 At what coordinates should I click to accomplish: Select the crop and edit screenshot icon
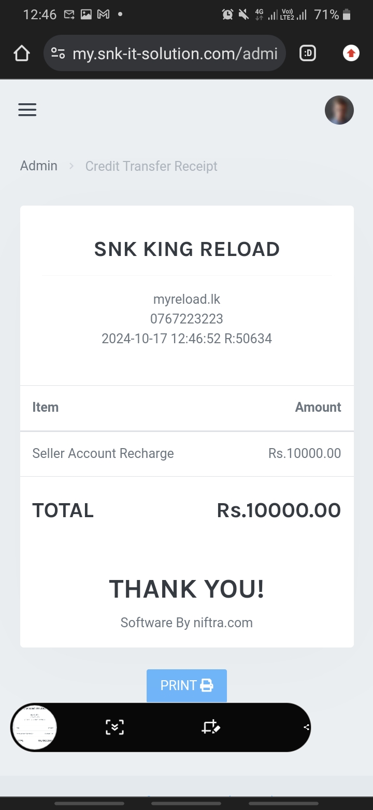[210, 727]
